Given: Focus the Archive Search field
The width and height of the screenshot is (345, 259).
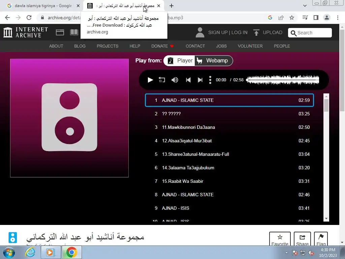Looking at the screenshot, I should 310,33.
